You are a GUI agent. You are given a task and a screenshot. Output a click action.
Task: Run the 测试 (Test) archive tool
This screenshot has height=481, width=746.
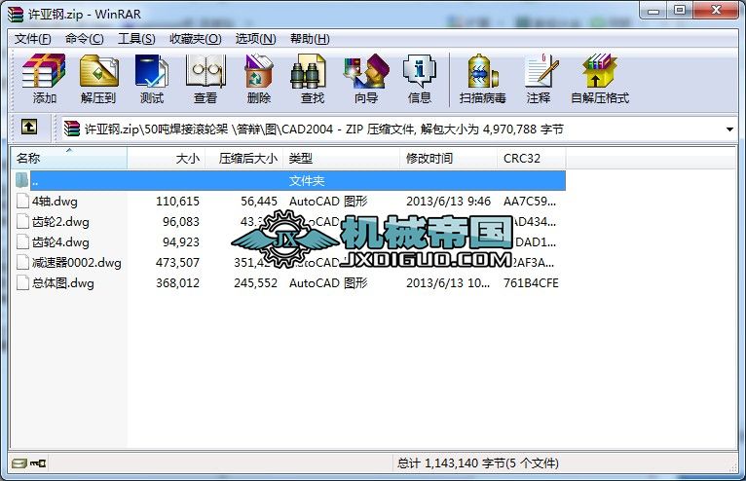[152, 79]
